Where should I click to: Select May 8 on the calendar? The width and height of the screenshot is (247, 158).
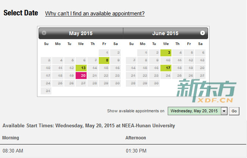pos(104,60)
